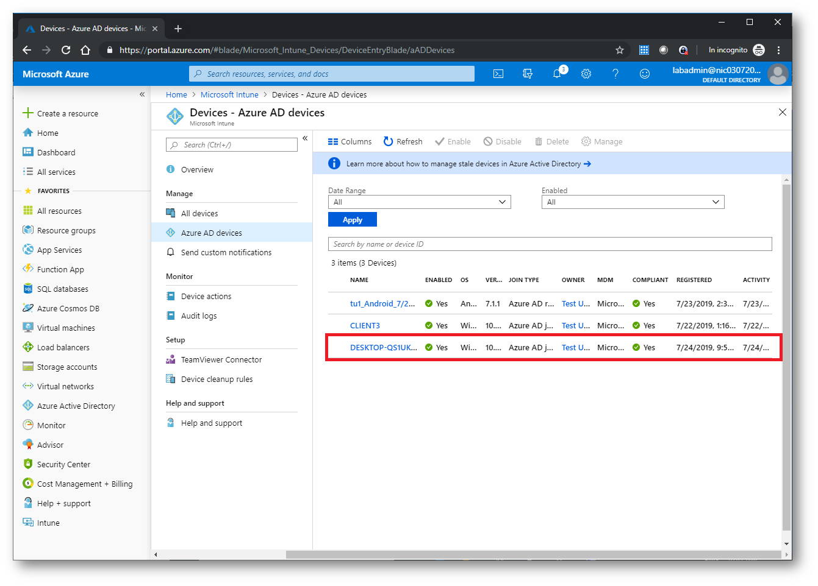Click the Manage toolbar button
The height and width of the screenshot is (586, 818).
coord(601,141)
